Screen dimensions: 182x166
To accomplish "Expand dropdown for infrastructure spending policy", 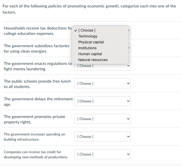I will [x=102, y=136].
